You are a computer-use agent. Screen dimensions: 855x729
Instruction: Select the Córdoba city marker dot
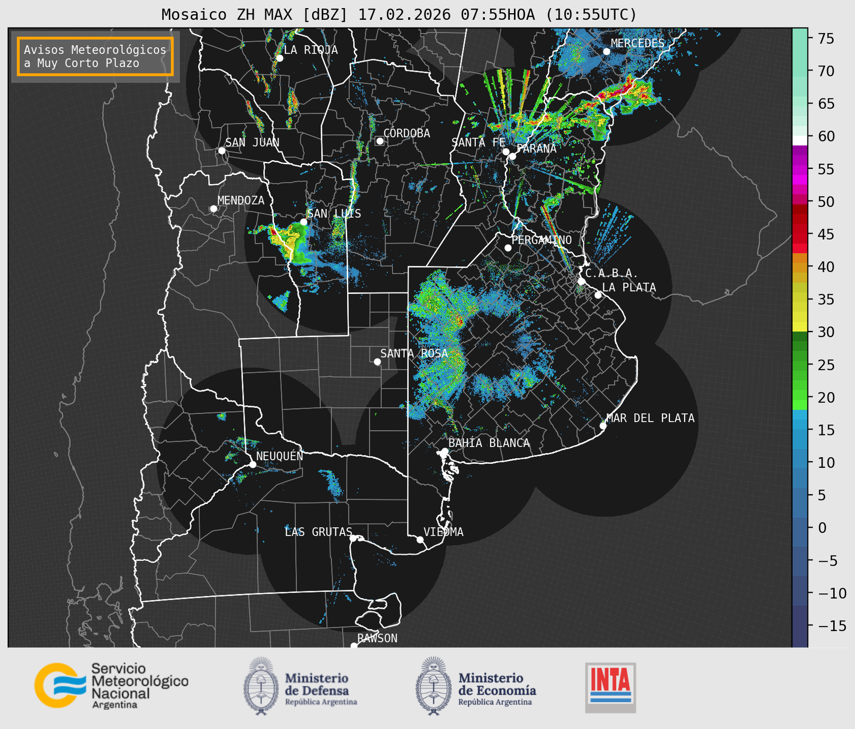[380, 141]
